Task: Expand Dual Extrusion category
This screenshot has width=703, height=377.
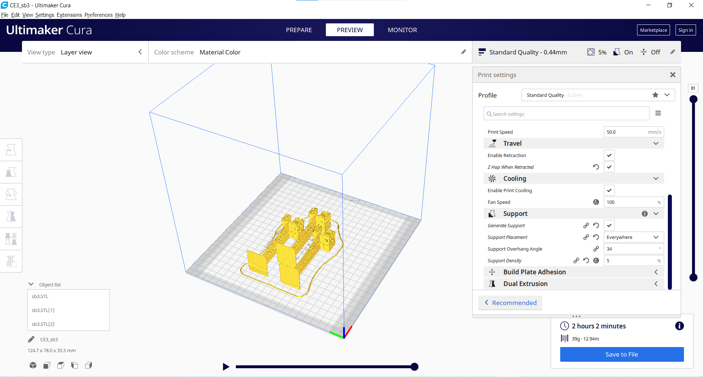Action: (573, 284)
